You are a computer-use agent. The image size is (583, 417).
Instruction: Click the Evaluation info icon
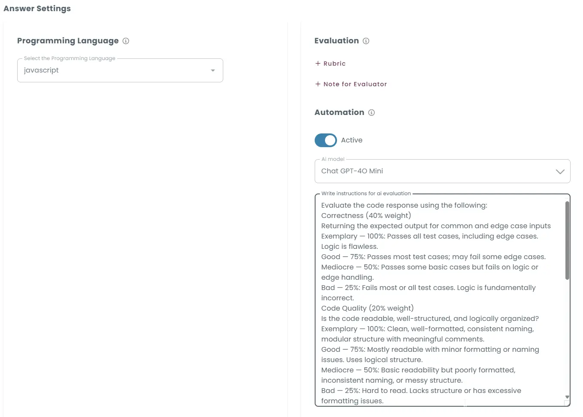point(366,41)
